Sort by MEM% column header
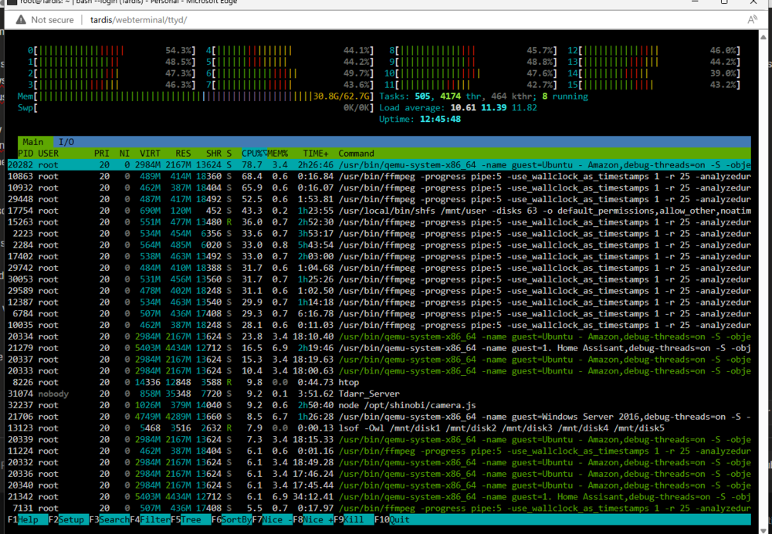 pos(278,154)
